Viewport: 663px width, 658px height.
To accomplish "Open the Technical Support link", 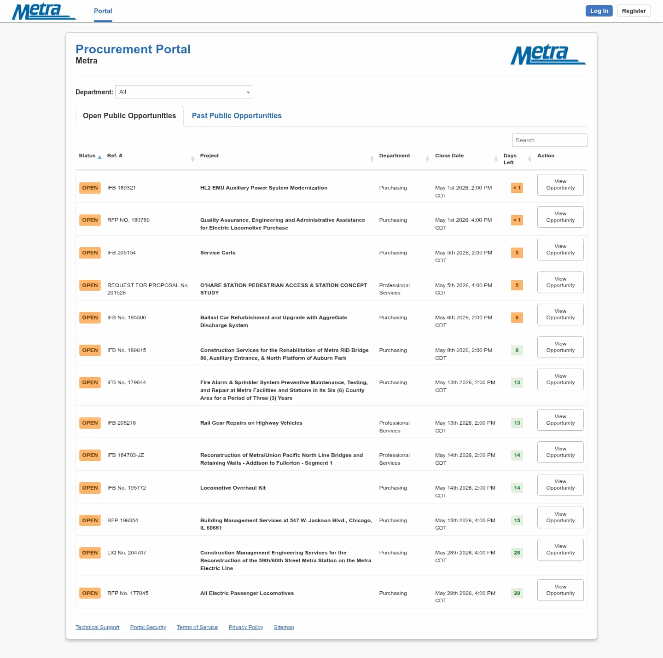I will pos(97,628).
